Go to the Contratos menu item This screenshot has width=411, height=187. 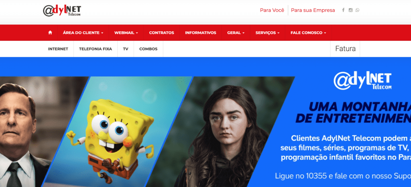tap(161, 33)
